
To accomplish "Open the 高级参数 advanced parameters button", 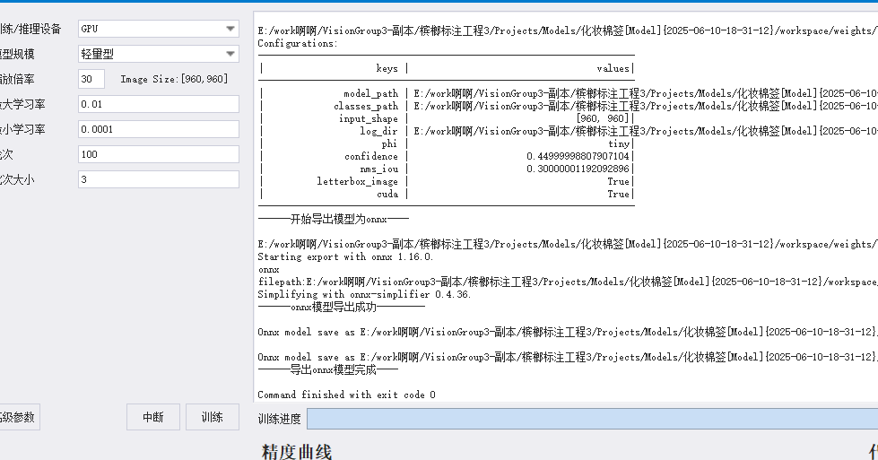I will coord(17,417).
